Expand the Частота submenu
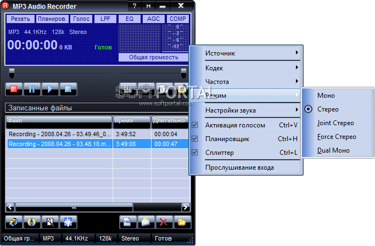 click(246, 82)
